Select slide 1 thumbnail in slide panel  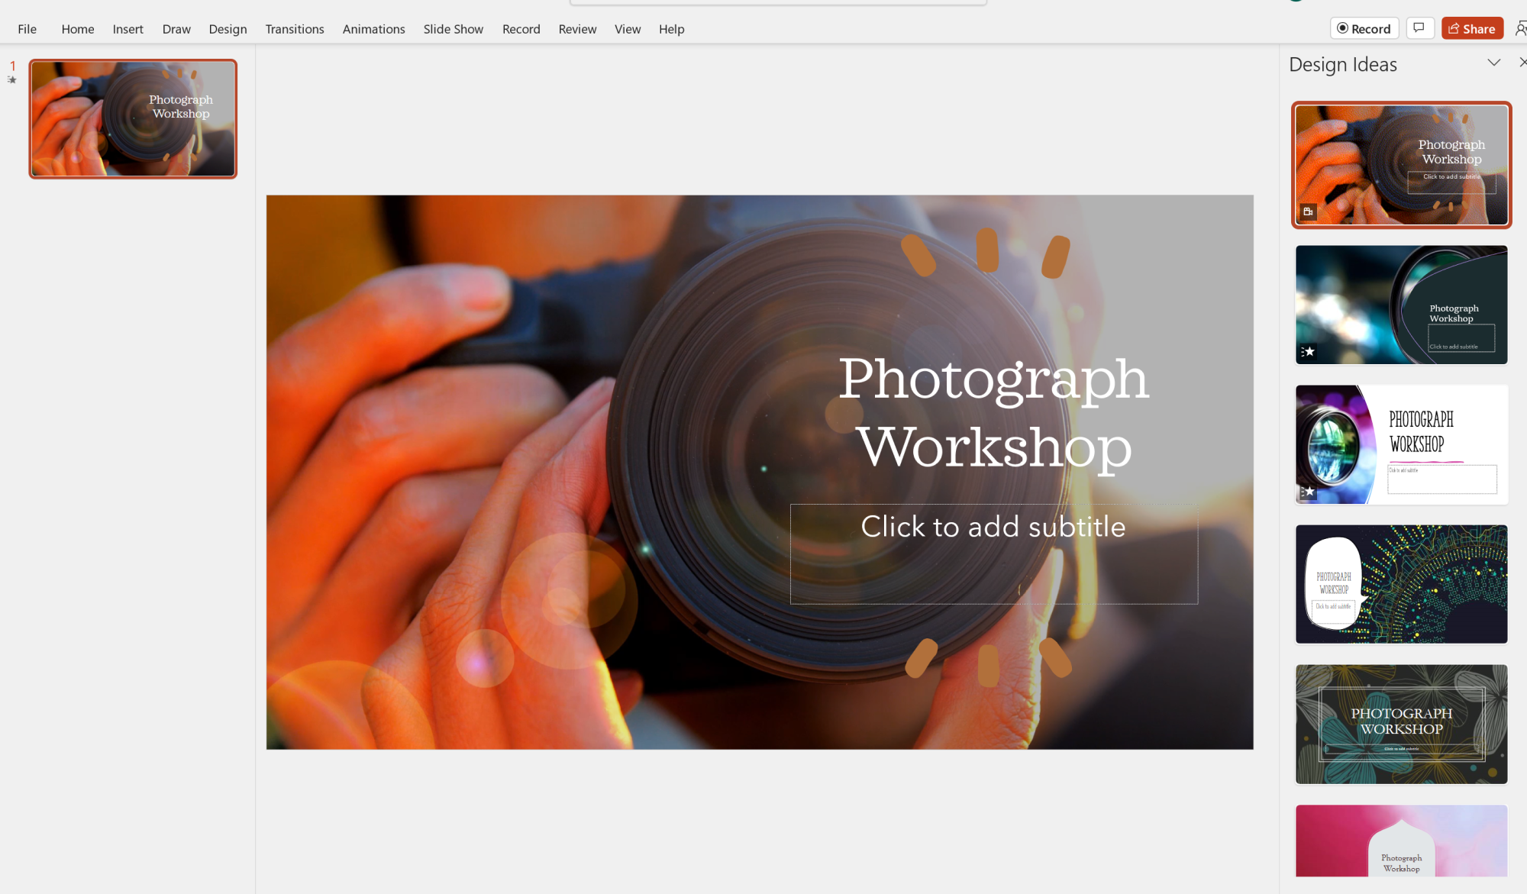(133, 119)
